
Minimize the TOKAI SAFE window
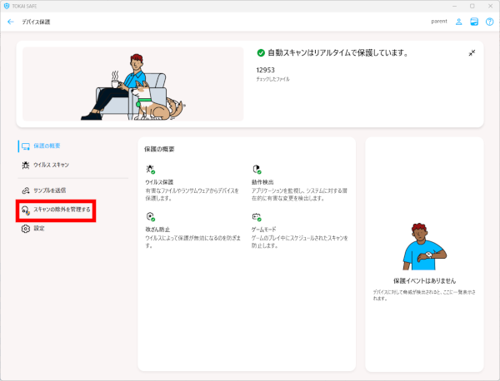pos(455,6)
